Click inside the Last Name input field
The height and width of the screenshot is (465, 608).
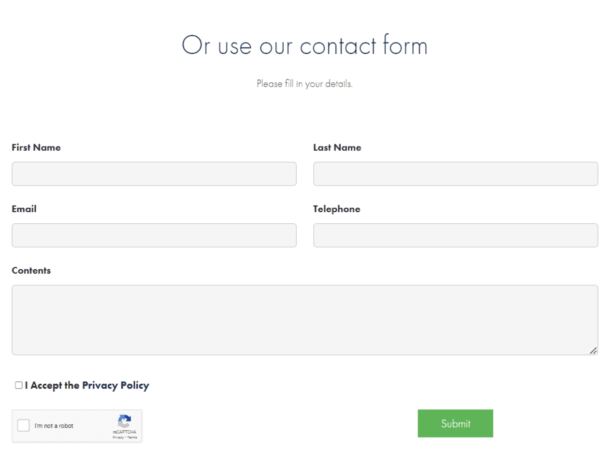click(x=455, y=174)
